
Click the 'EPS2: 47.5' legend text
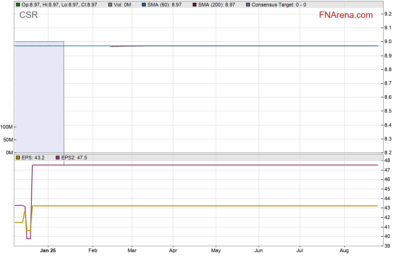pos(74,158)
